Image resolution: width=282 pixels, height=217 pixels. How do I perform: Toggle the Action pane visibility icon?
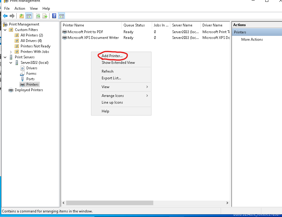tap(61, 16)
